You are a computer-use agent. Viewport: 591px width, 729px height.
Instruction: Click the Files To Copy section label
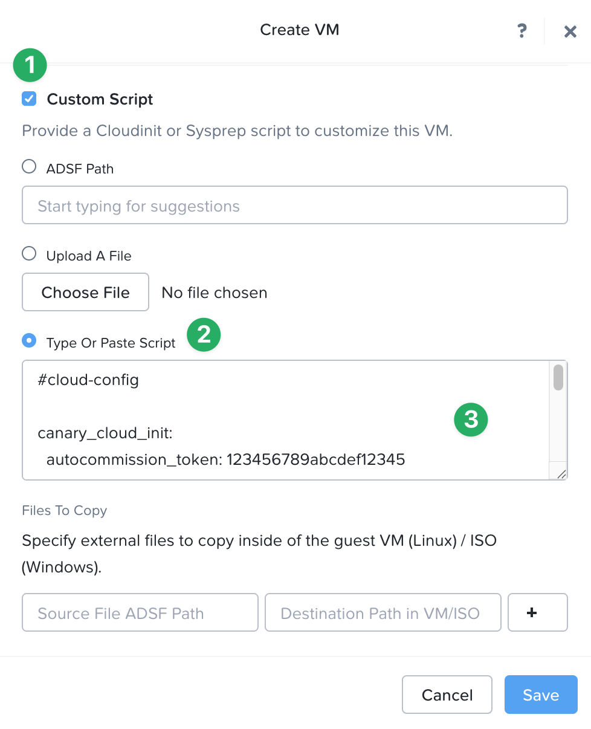point(64,511)
